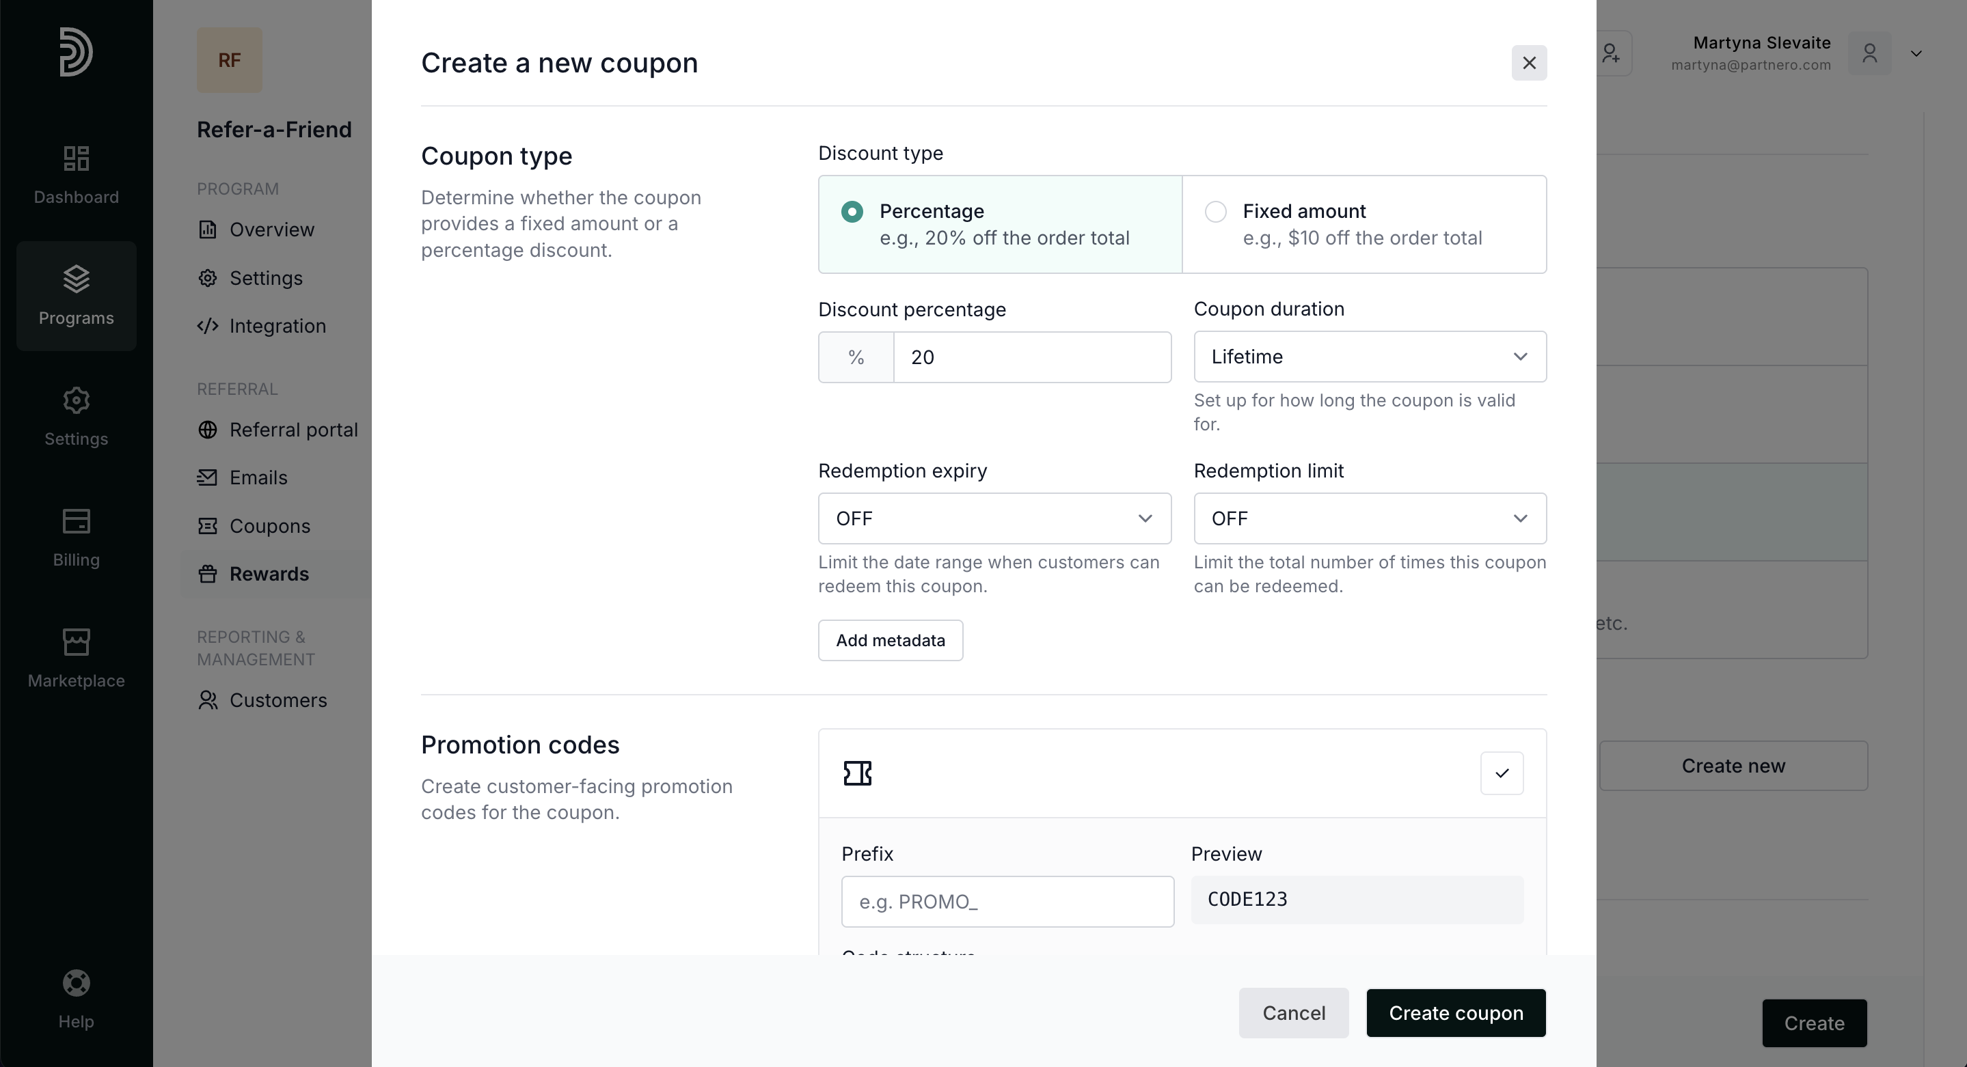Expand the Coupon duration dropdown
Screen dimensions: 1967x1067
pyautogui.click(x=1370, y=357)
